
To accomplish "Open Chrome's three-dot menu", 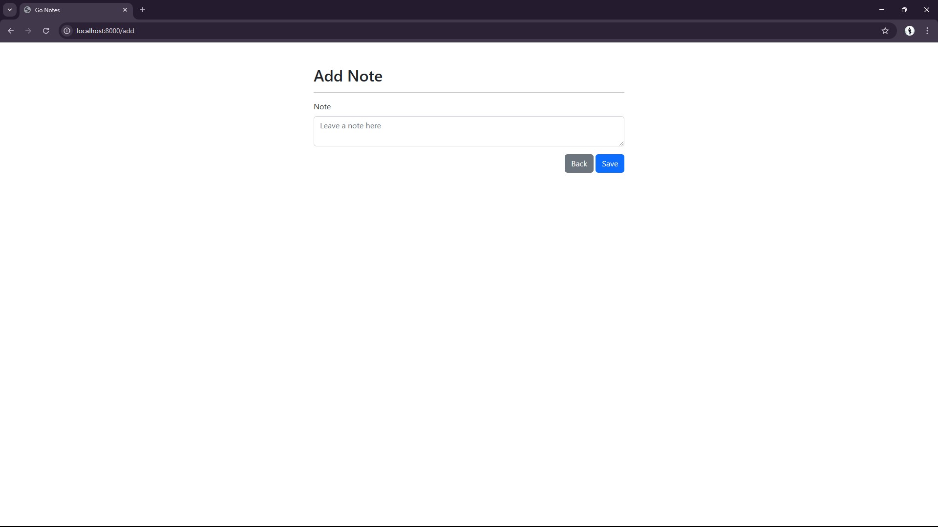I will (x=927, y=31).
